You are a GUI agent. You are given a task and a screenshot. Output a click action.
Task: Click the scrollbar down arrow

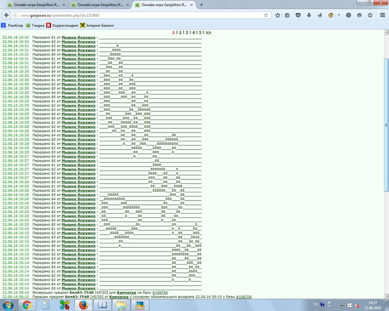click(x=386, y=296)
